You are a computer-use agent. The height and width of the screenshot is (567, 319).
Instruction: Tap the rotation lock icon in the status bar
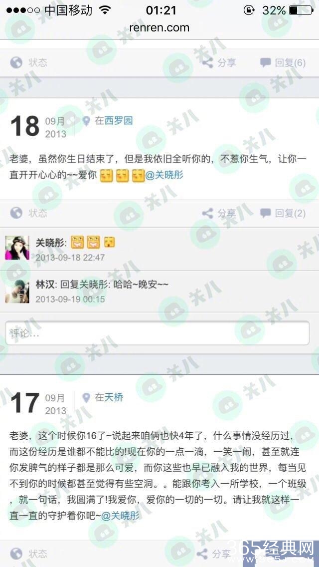tap(249, 10)
